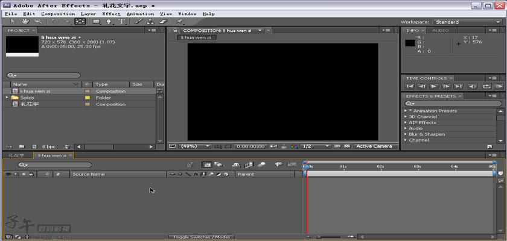
Task: Open the Workspace Standard dropdown
Action: click(x=467, y=22)
